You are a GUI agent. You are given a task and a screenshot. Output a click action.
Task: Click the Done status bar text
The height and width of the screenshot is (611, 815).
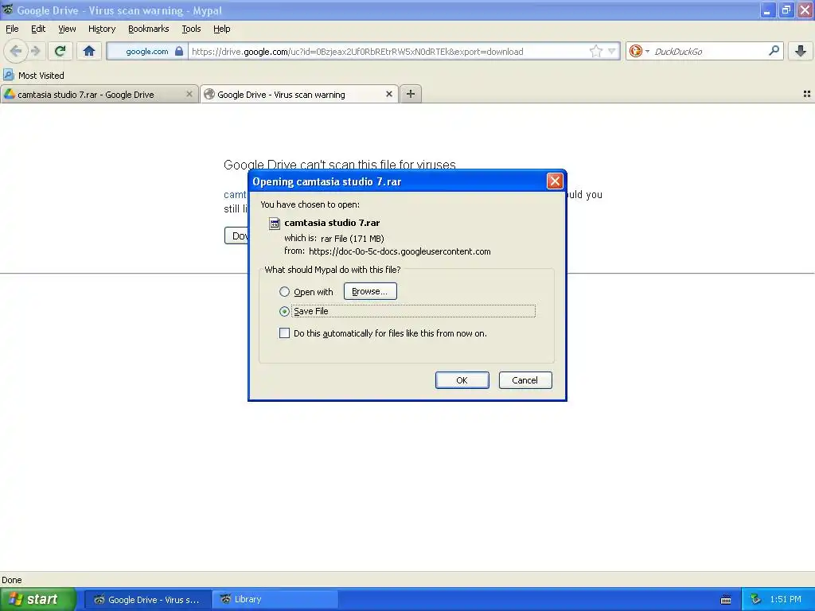11,580
